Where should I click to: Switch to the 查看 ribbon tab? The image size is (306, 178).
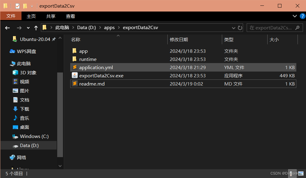coord(71,16)
